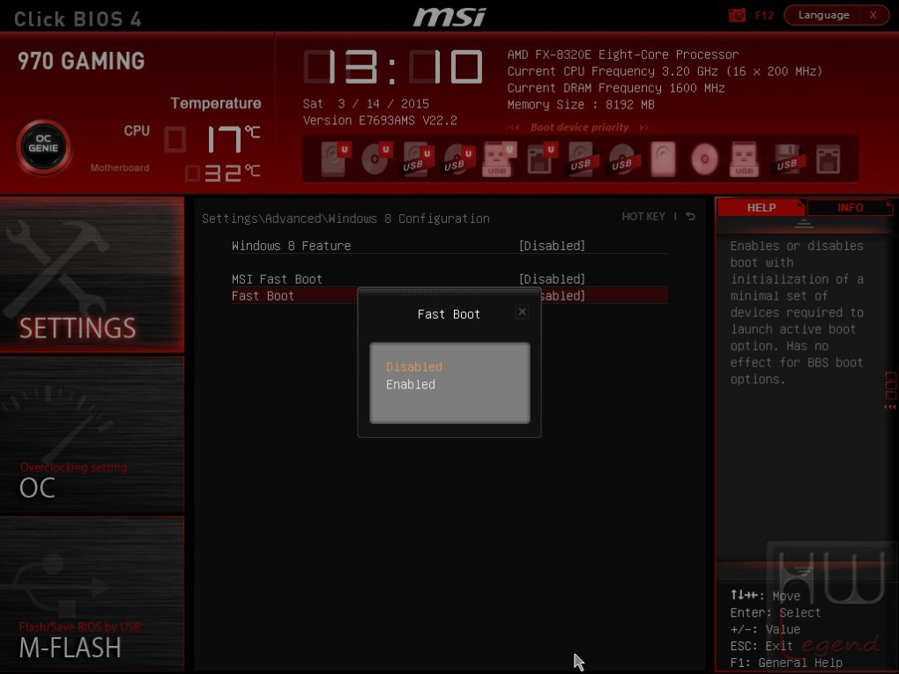899x674 pixels.
Task: Choose Disabled in the Fast Boot popup
Action: tap(414, 367)
